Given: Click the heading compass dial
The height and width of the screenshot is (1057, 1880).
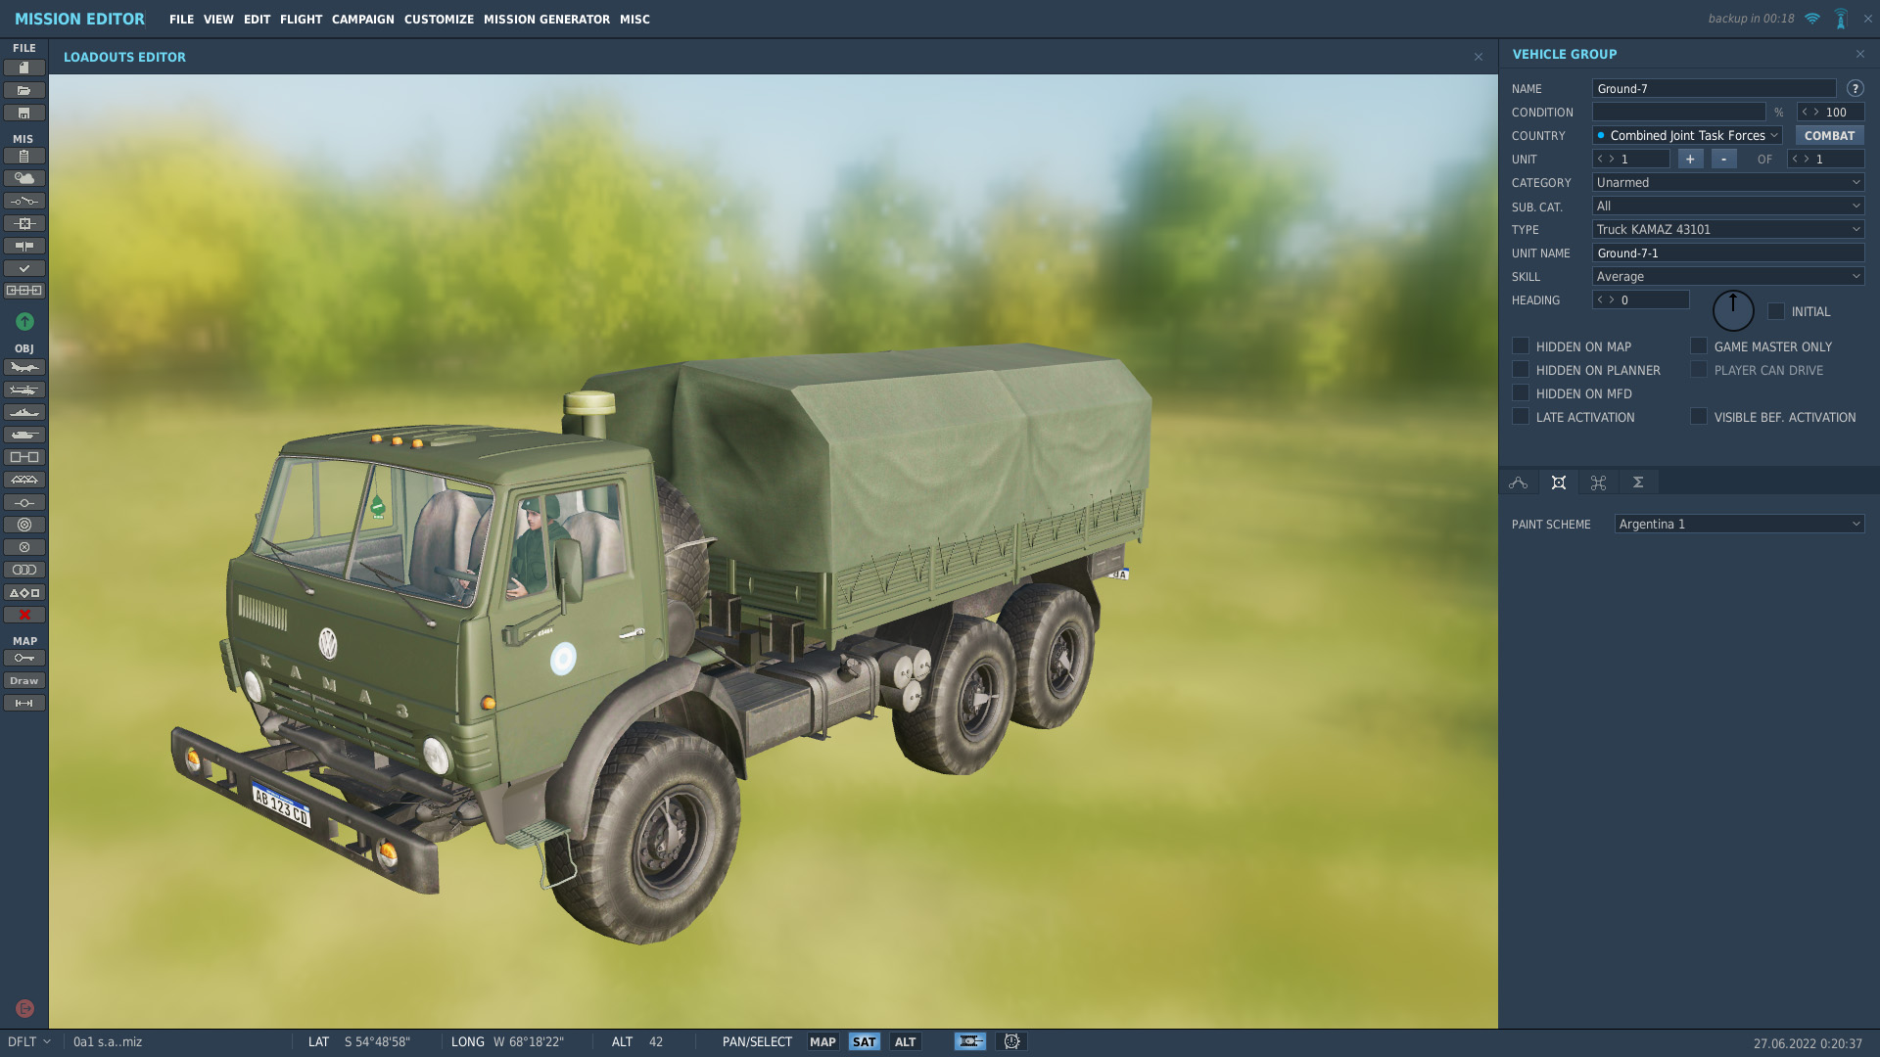Looking at the screenshot, I should 1732,311.
